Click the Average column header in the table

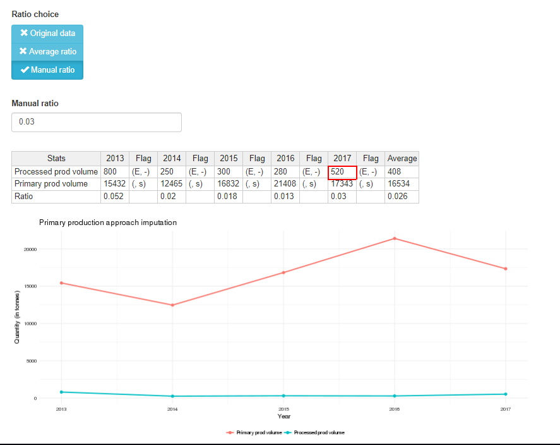[402, 159]
